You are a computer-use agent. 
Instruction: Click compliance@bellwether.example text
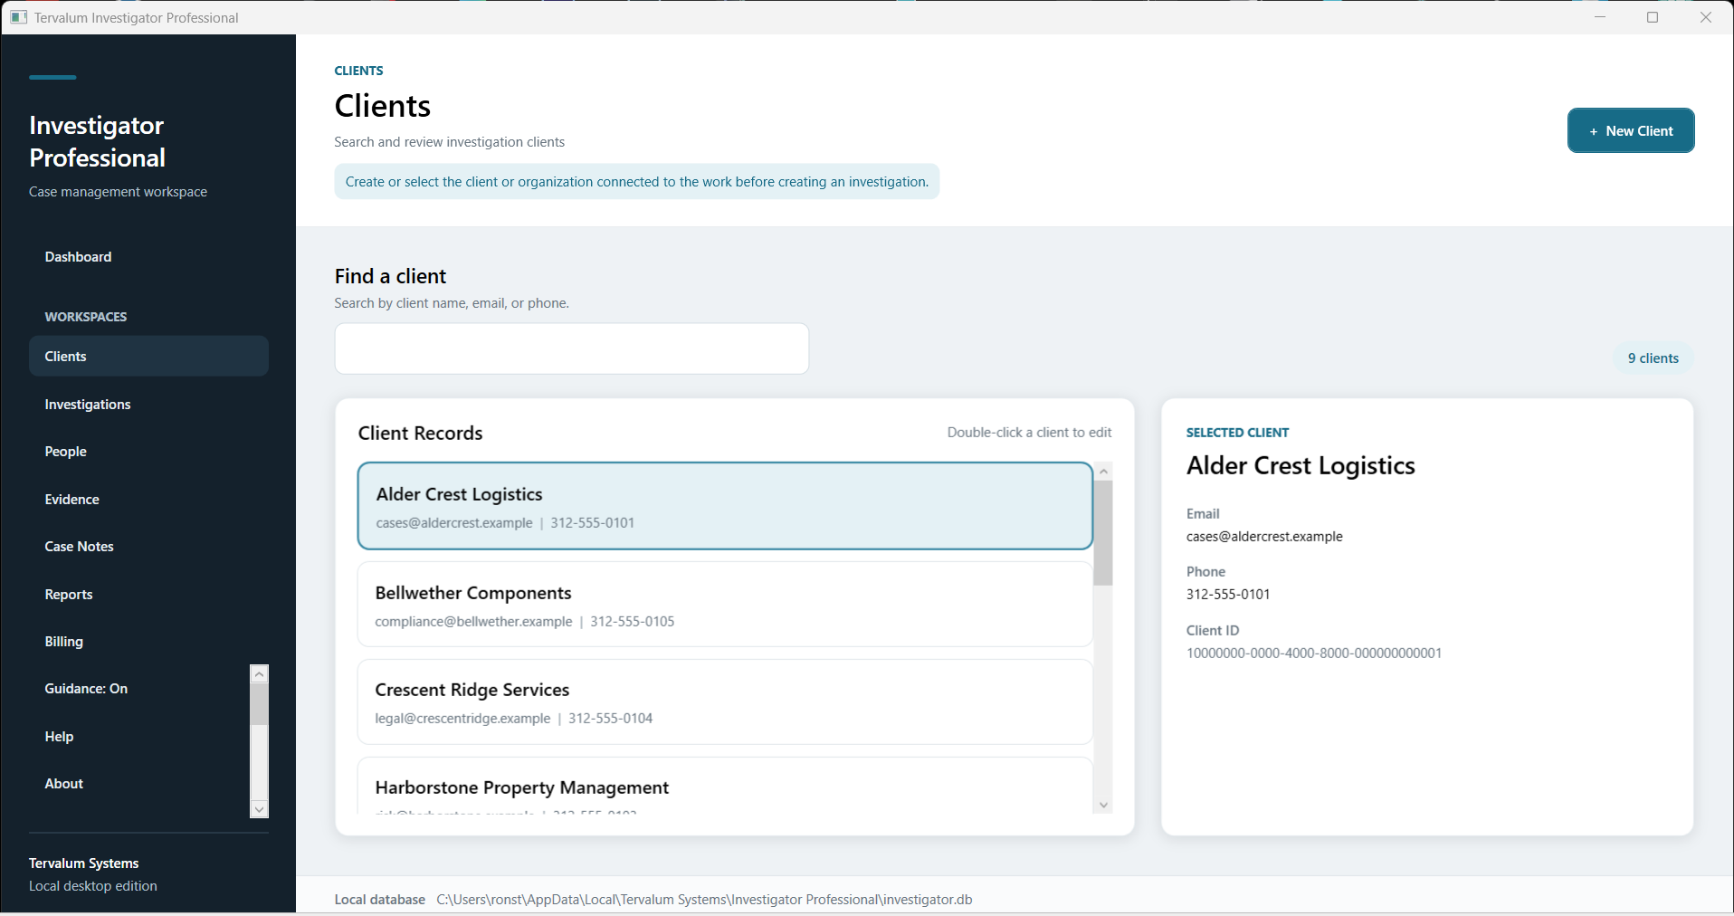click(473, 621)
